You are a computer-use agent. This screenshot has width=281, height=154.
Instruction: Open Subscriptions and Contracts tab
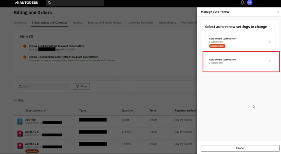point(49,23)
